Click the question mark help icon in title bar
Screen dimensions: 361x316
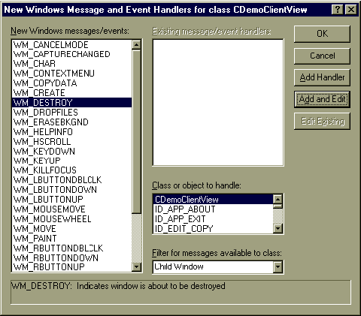point(338,10)
